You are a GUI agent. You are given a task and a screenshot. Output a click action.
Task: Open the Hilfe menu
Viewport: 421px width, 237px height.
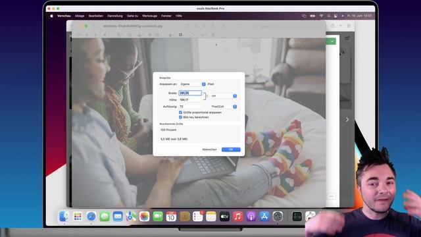tap(179, 16)
